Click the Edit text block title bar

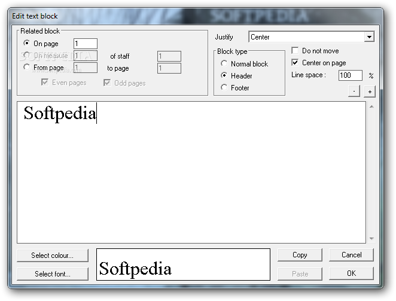click(196, 16)
